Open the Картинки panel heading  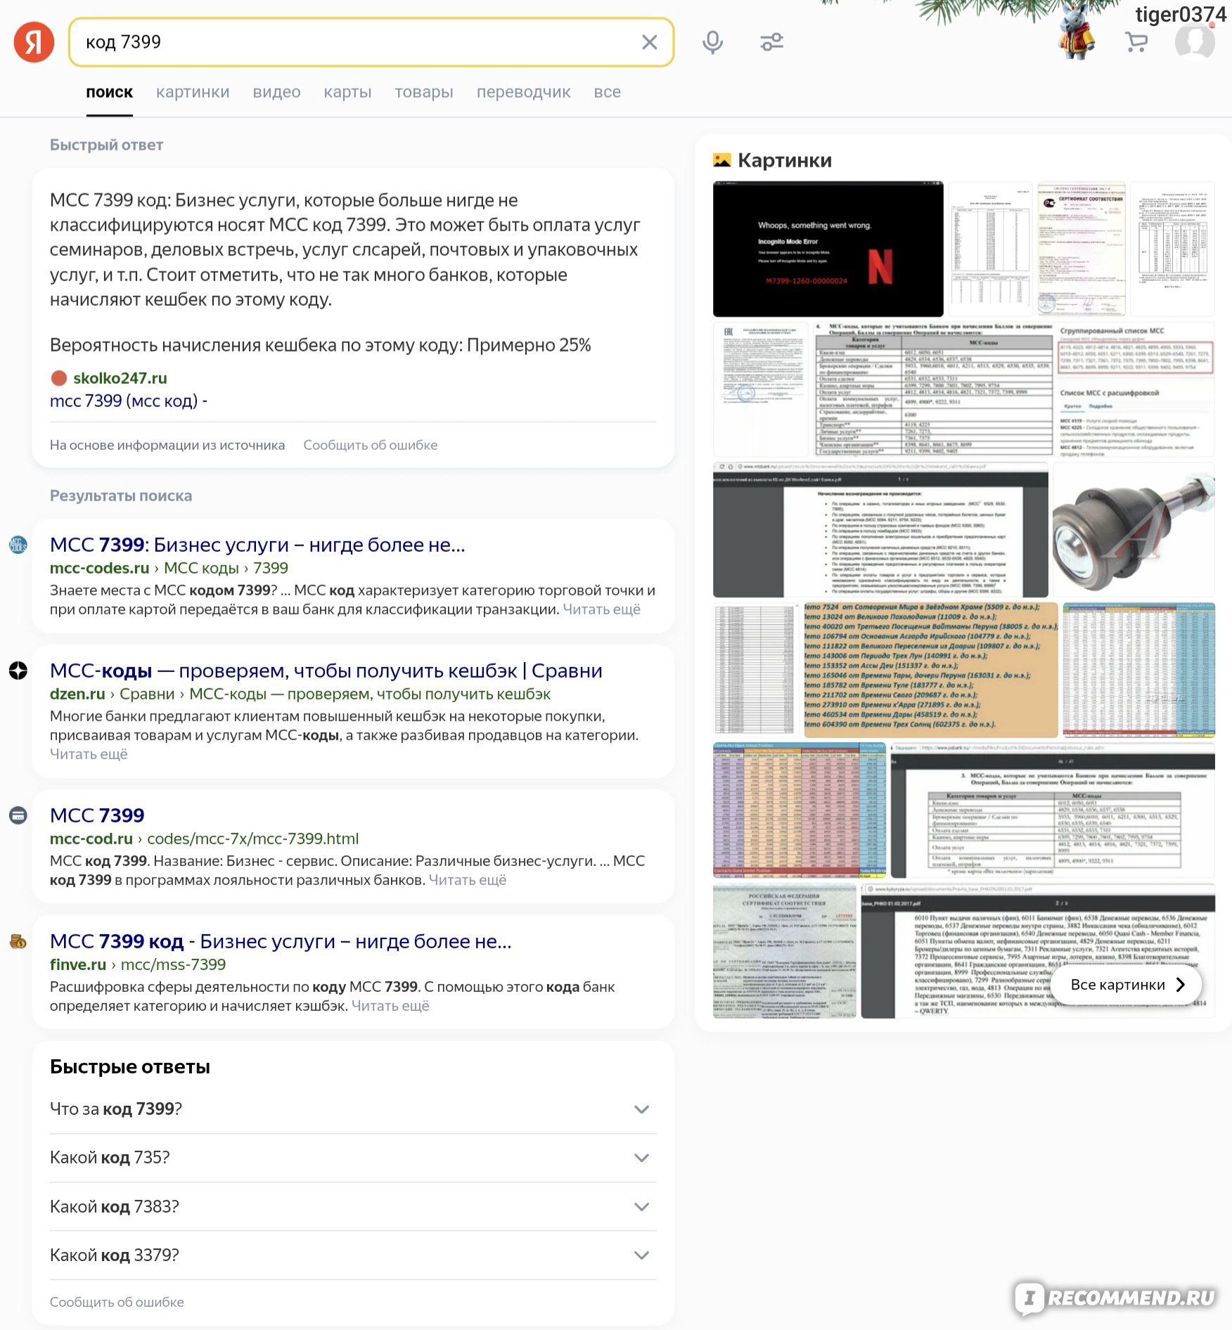click(x=784, y=160)
